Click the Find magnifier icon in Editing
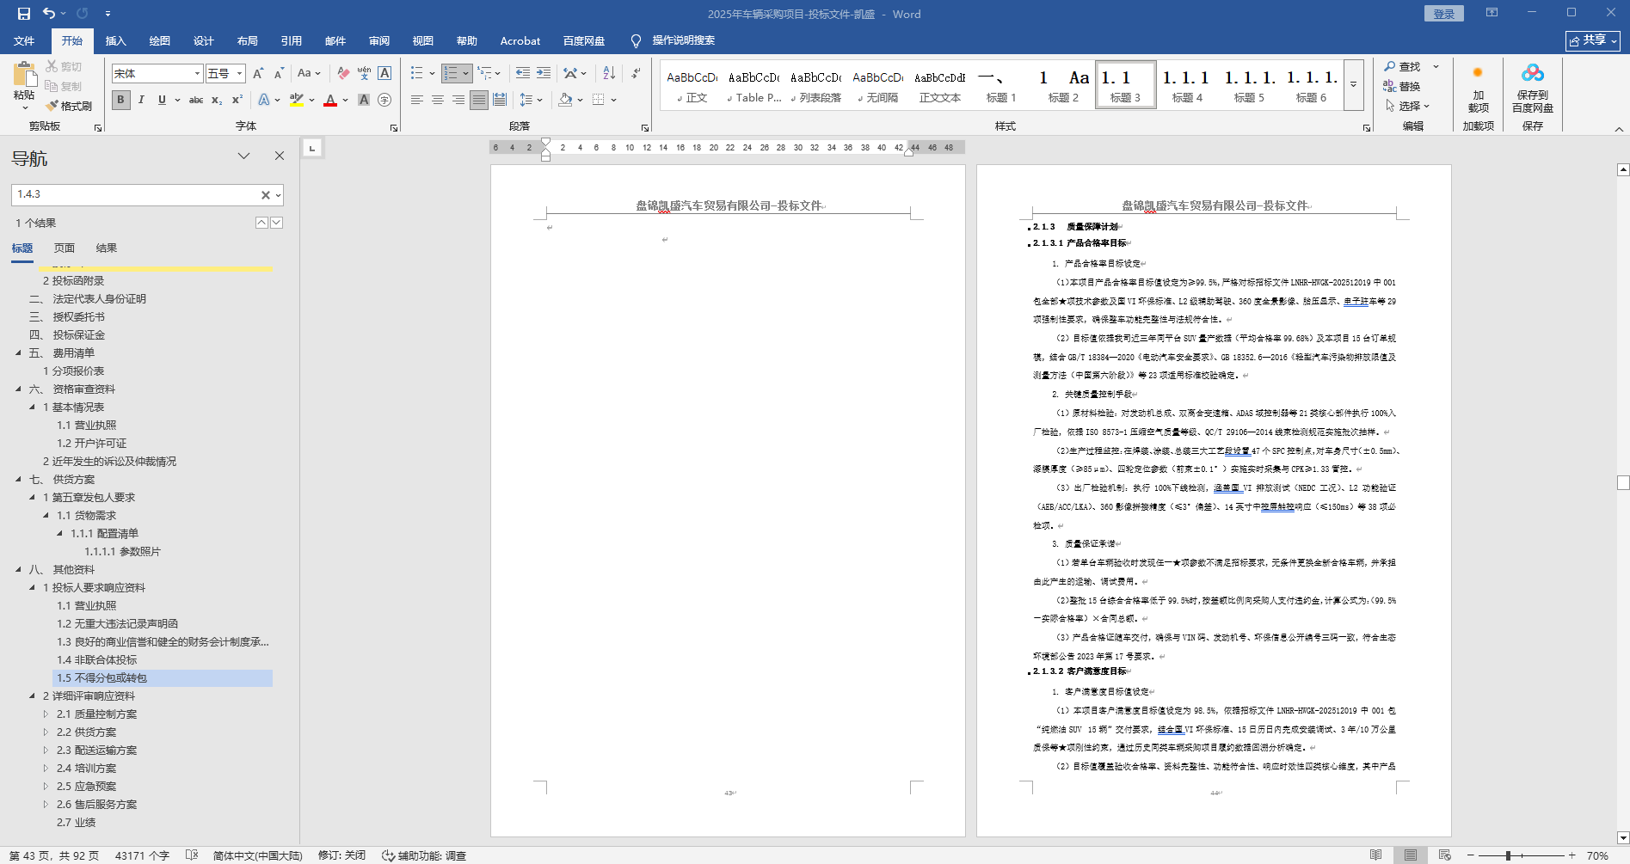 [x=1390, y=66]
